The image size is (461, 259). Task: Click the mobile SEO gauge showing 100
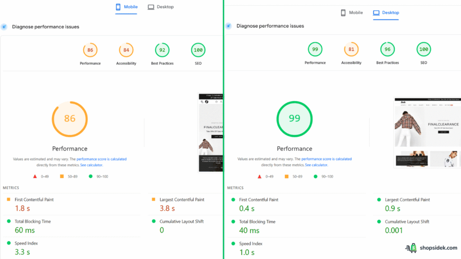click(198, 50)
